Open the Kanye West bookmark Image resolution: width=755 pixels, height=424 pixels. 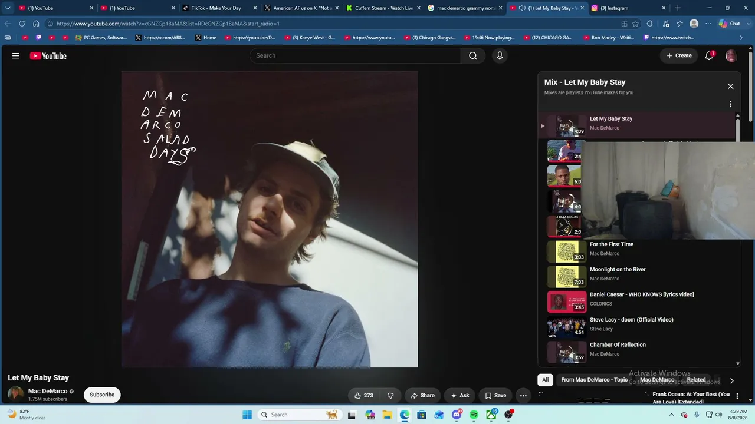tap(309, 38)
